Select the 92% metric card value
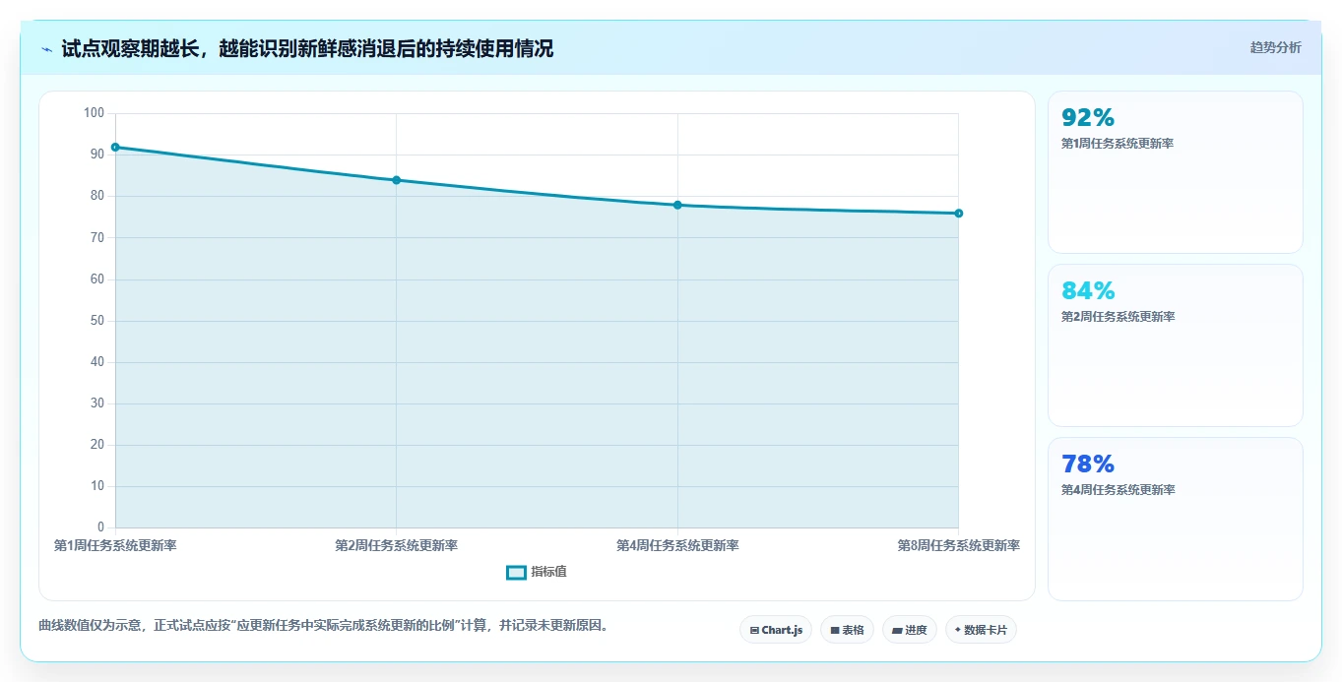Screen dimensions: 1342x682 coord(1088,118)
